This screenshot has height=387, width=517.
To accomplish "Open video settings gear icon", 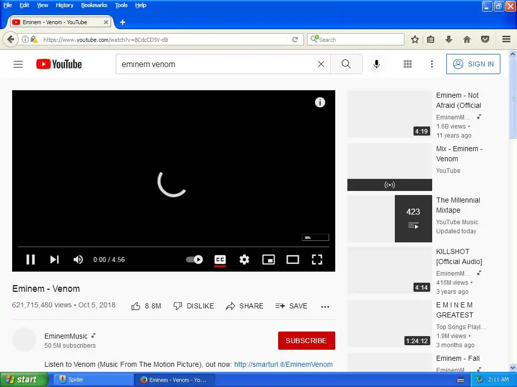I will [244, 260].
